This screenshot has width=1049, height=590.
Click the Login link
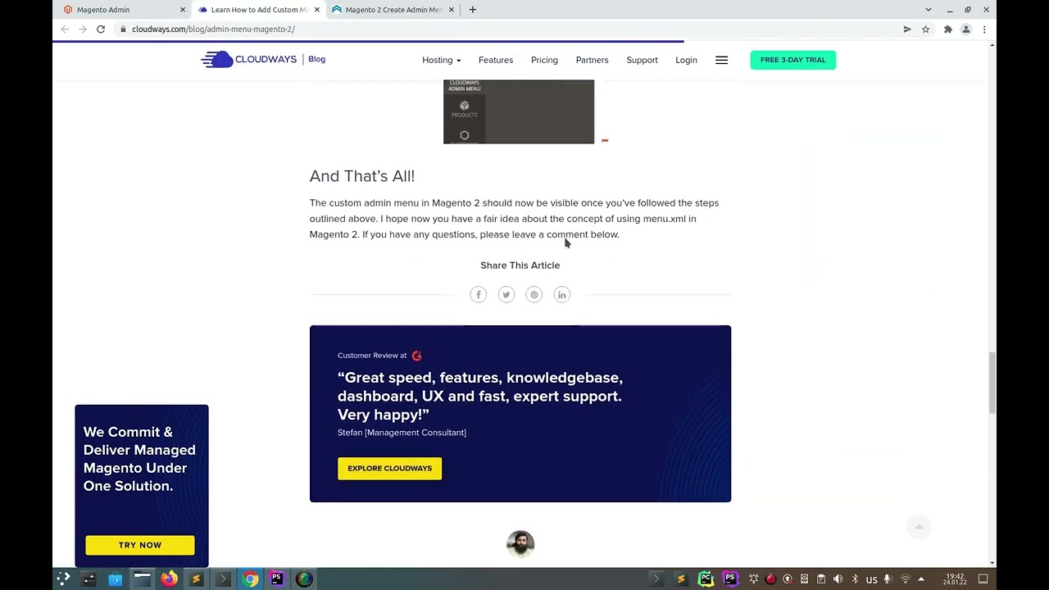[x=686, y=60]
